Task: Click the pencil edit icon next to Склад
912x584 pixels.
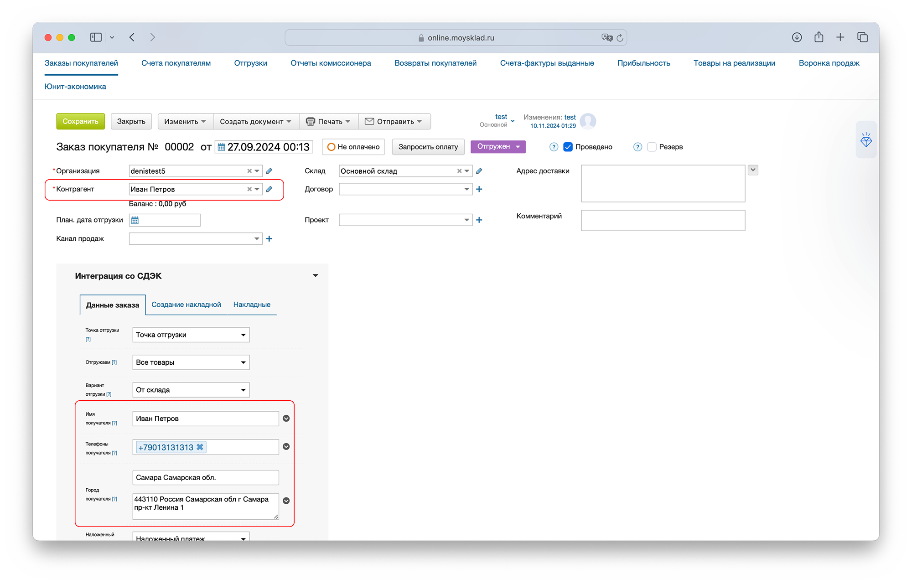Action: (479, 171)
